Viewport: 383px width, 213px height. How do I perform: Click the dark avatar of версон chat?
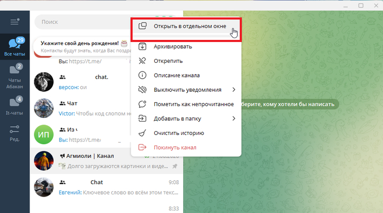(44, 82)
